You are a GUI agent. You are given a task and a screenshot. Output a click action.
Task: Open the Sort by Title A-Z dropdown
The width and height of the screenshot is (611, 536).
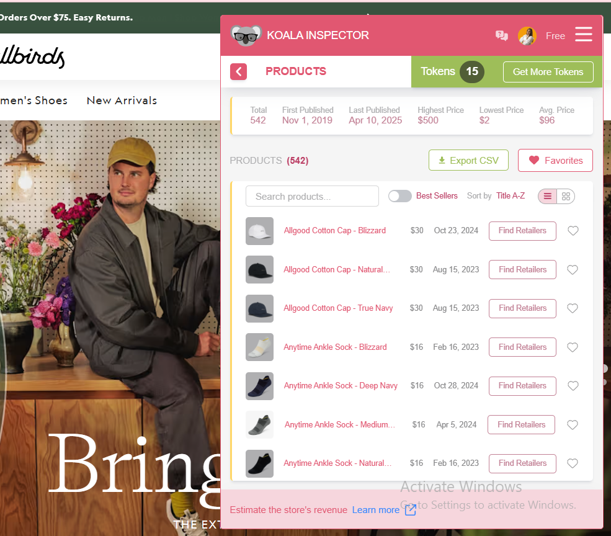tap(510, 195)
